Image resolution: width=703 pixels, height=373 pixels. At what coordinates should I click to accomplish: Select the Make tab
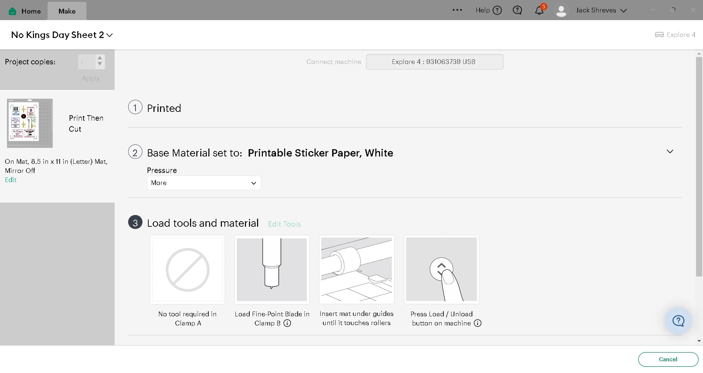67,11
